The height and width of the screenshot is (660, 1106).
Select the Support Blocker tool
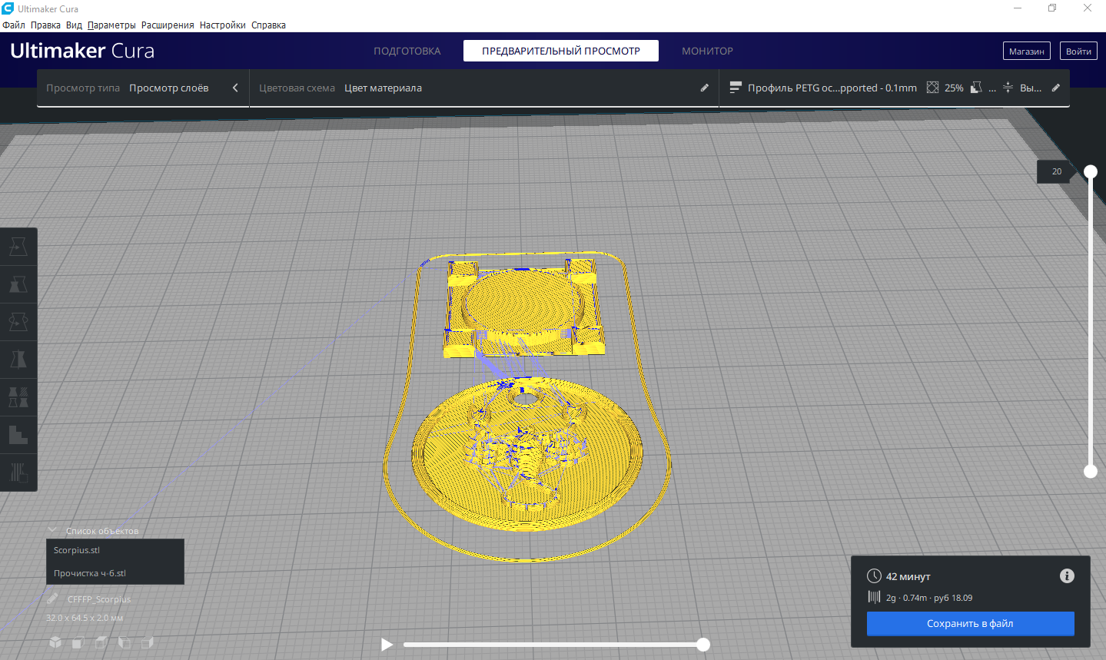[18, 435]
